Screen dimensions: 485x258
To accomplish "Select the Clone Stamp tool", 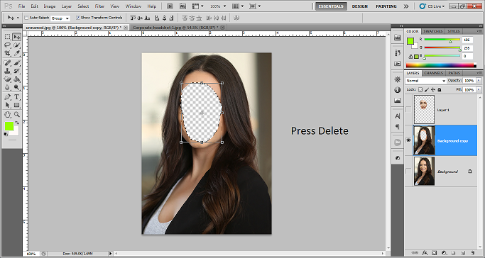I will pos(7,71).
